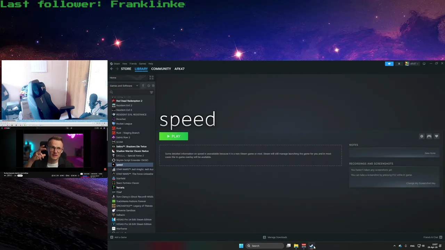The image size is (445, 250).
Task: Toggle the ready-to-play filter icon
Action: tap(153, 86)
